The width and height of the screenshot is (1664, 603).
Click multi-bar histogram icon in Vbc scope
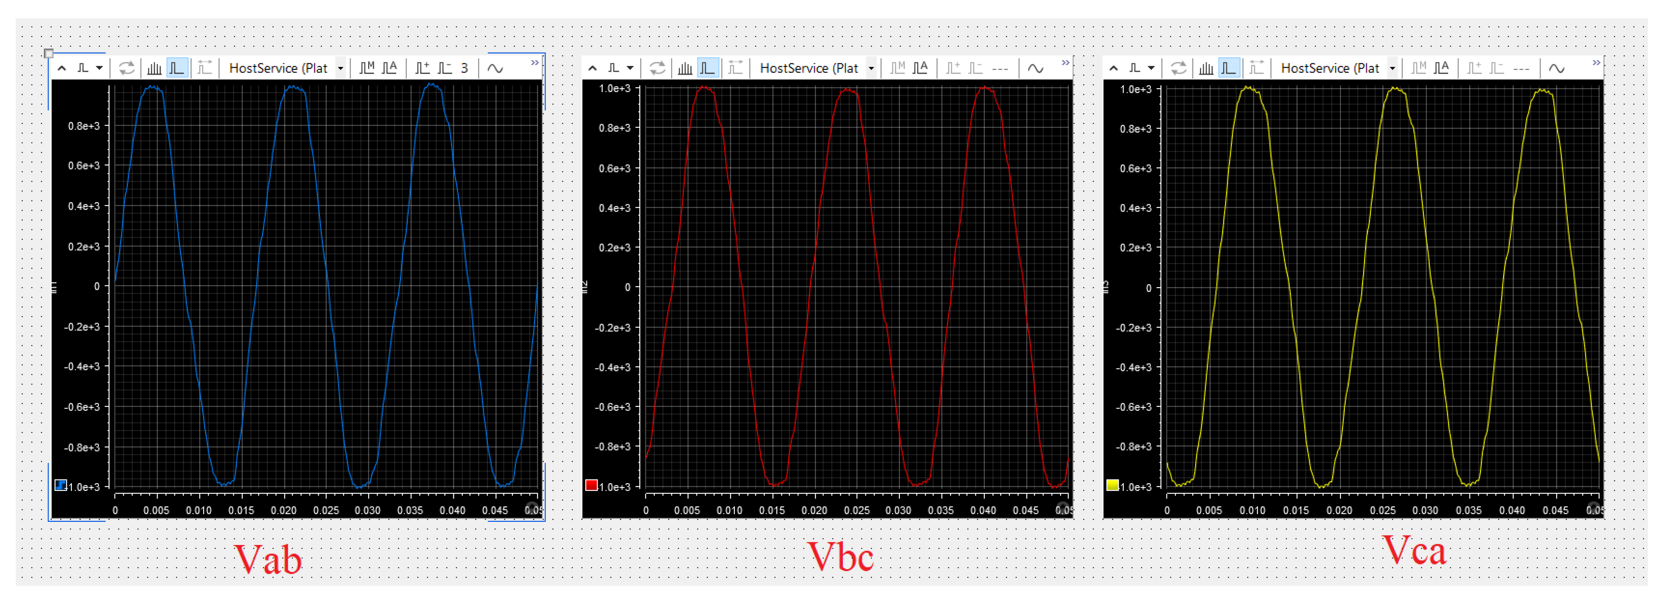(x=686, y=68)
